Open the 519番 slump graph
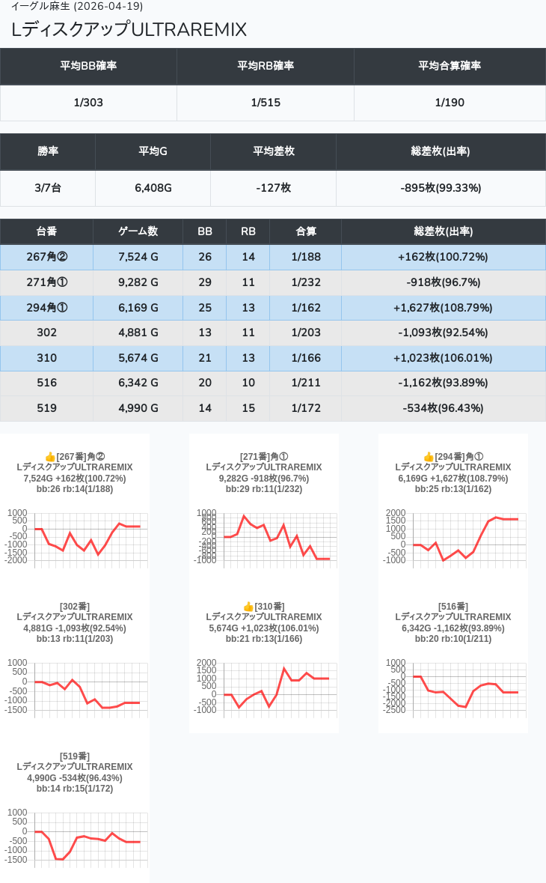 point(75,837)
